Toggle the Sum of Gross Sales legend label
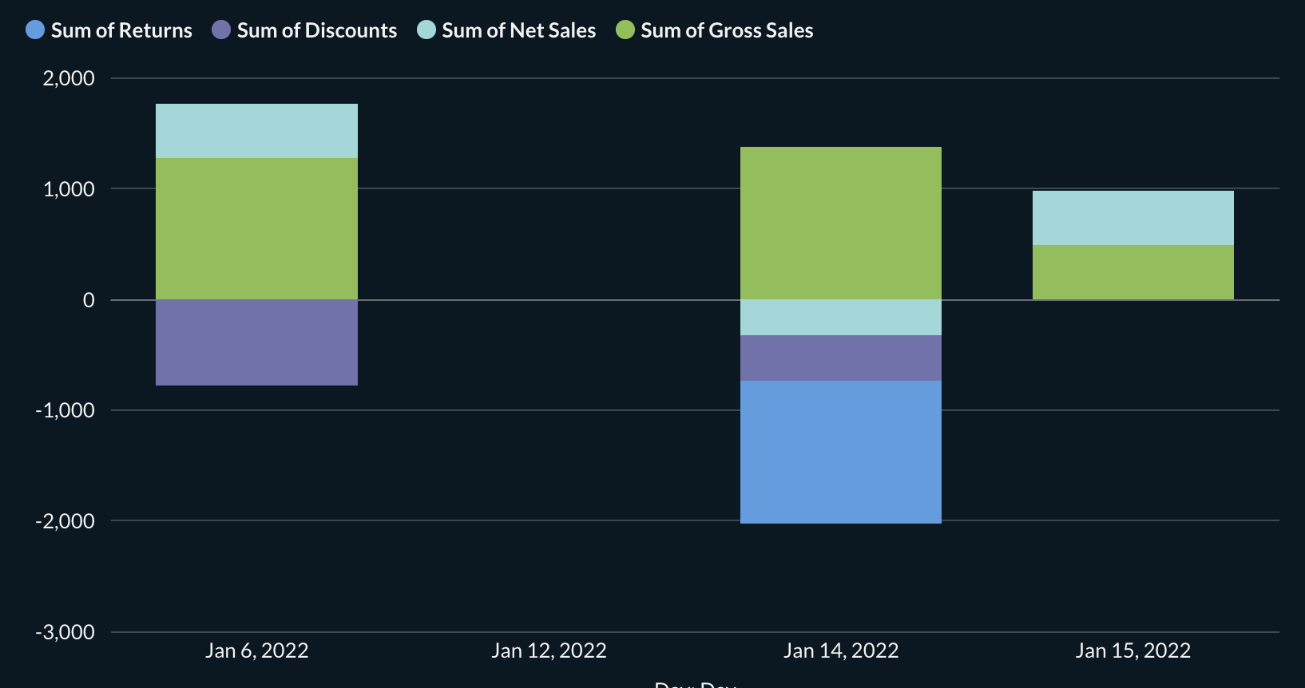This screenshot has height=688, width=1305. 727,30
